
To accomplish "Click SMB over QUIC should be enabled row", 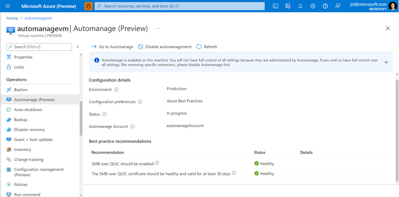I will 240,164.
